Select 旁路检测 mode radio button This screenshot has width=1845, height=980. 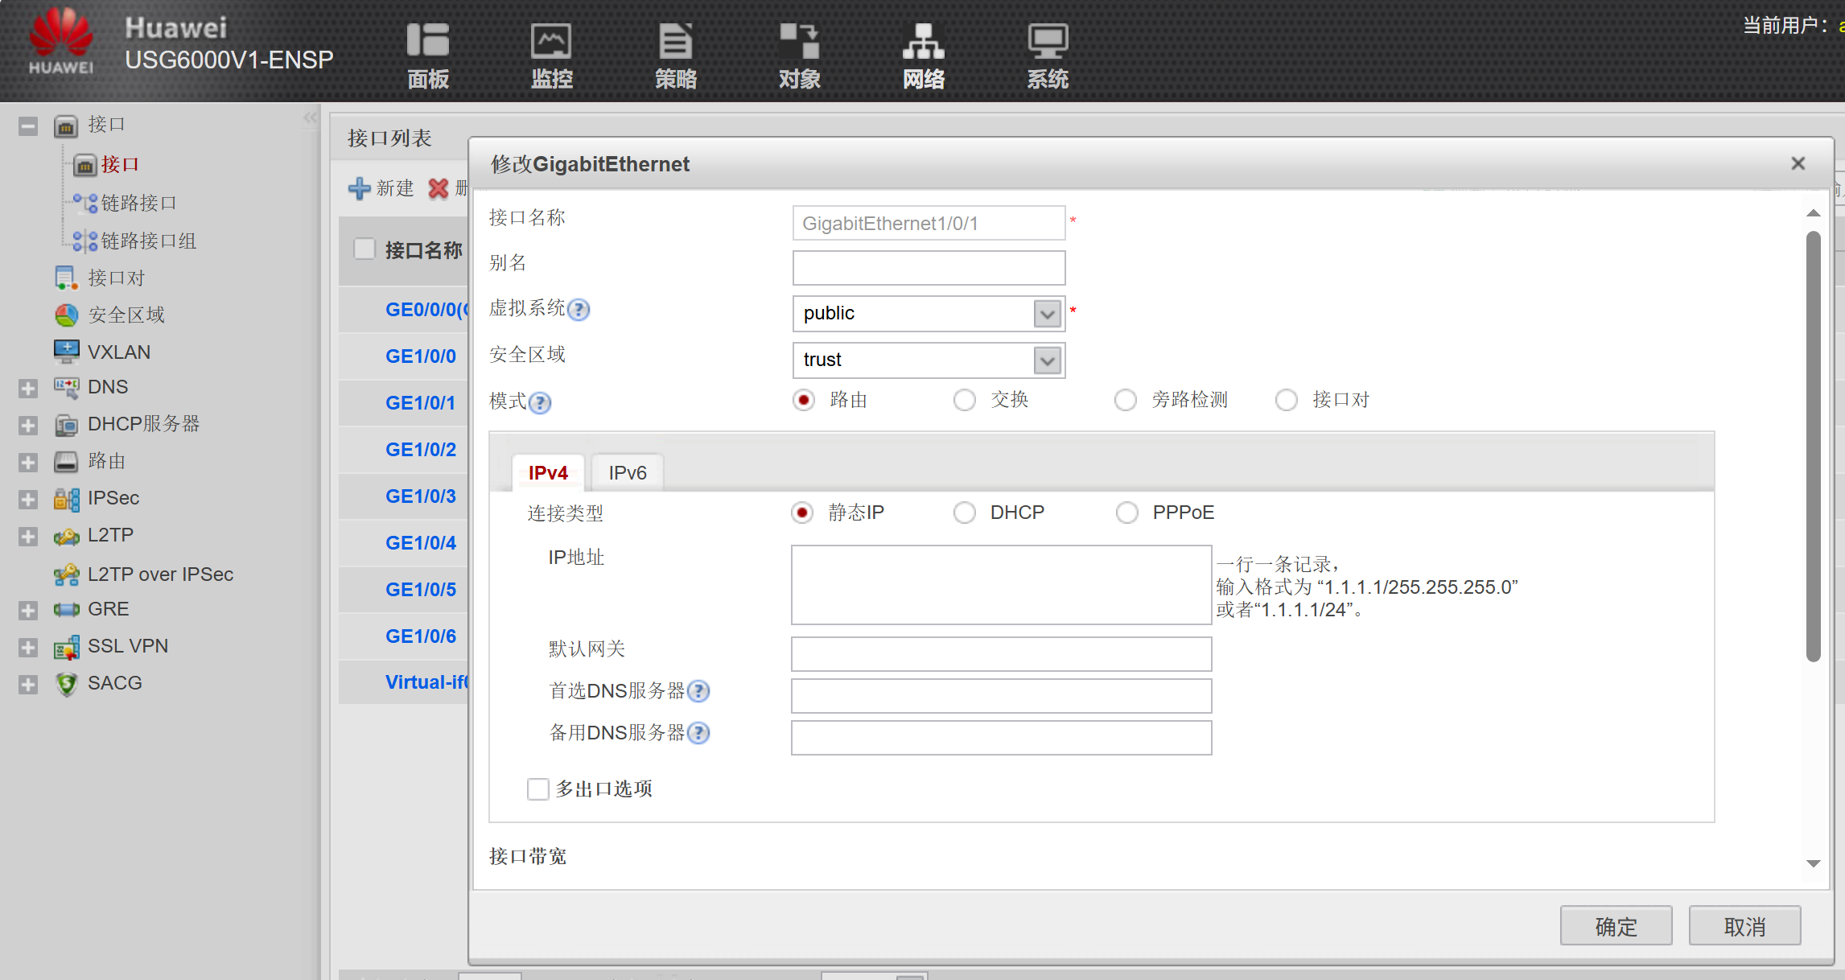1125,400
